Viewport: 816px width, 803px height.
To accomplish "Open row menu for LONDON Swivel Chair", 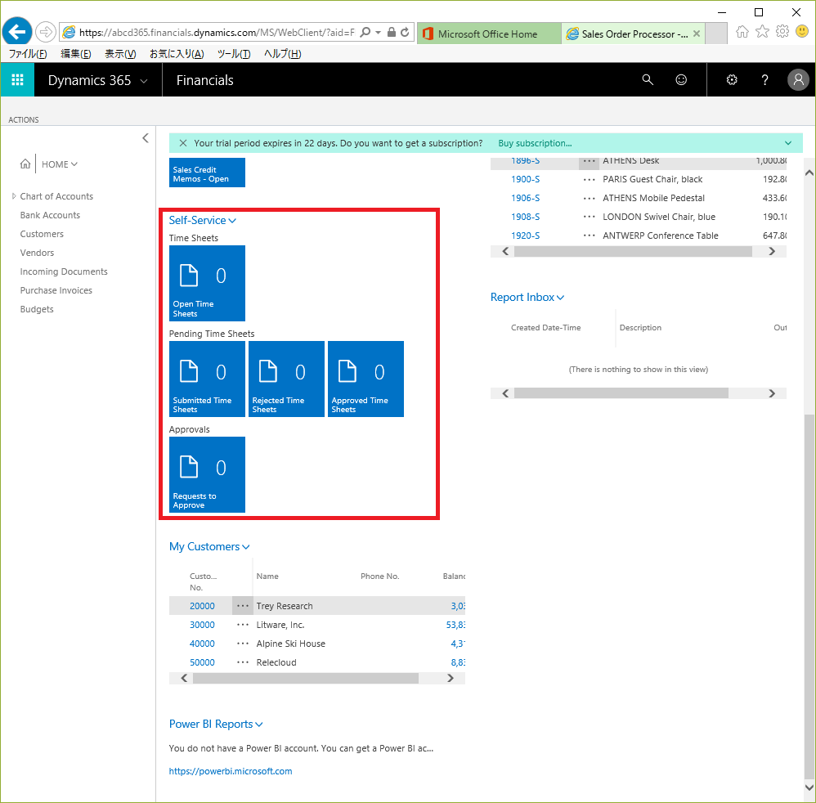I will click(x=589, y=217).
